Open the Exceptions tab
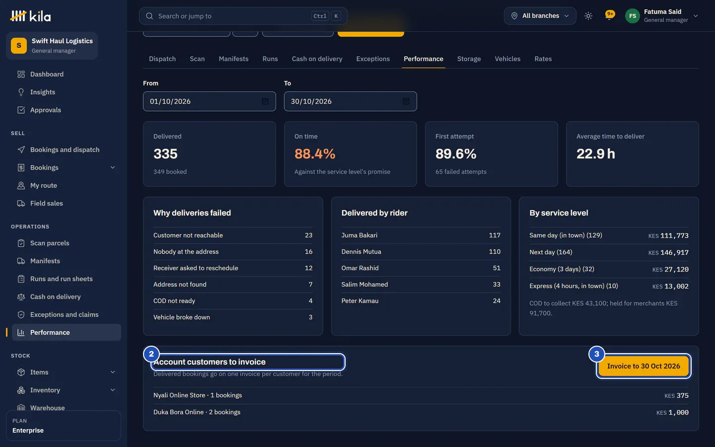715x447 pixels. (373, 59)
